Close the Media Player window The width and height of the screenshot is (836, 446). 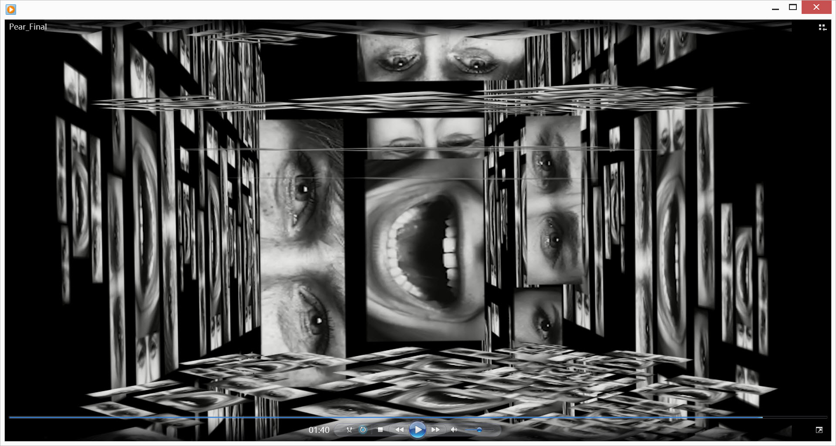(x=816, y=7)
